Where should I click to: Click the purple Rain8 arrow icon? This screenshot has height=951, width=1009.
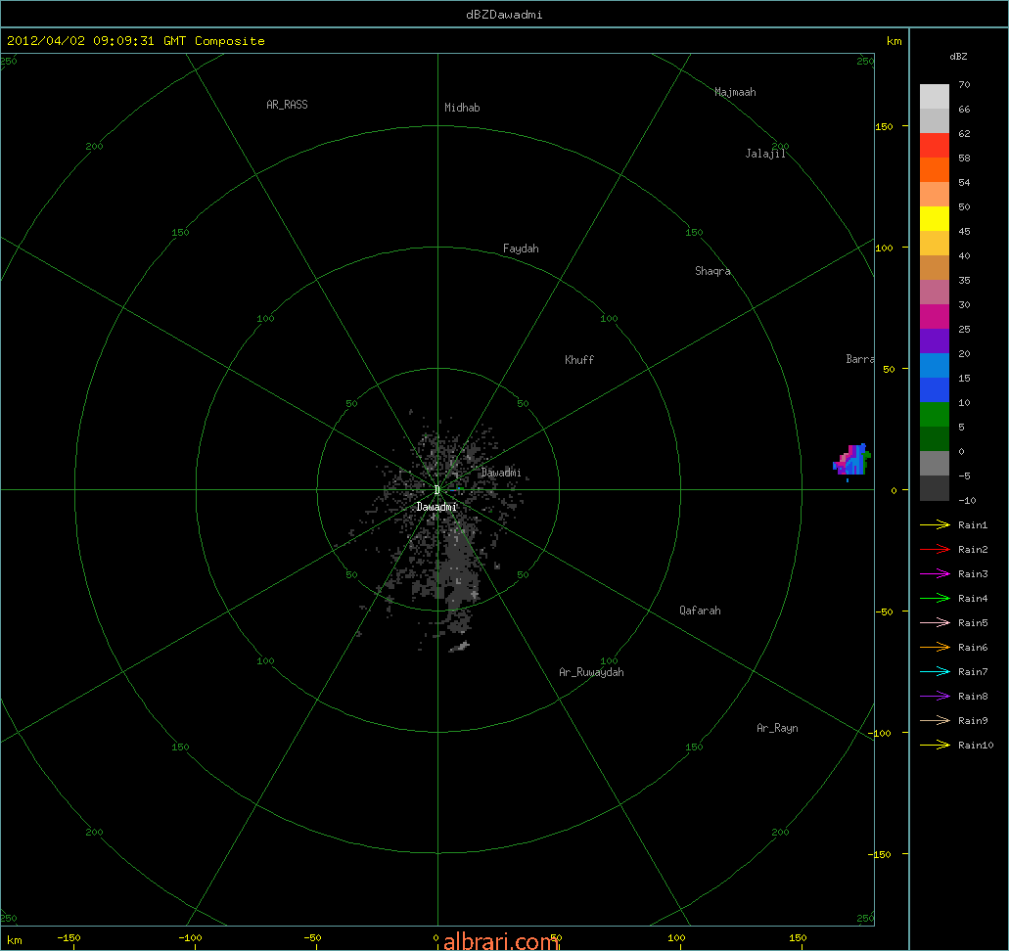[935, 697]
